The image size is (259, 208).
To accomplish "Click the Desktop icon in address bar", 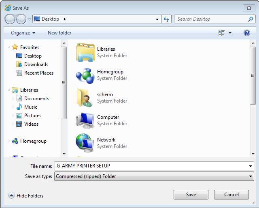I will (x=37, y=19).
